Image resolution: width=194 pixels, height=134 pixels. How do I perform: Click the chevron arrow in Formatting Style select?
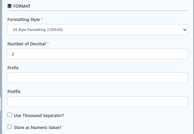(x=185, y=30)
